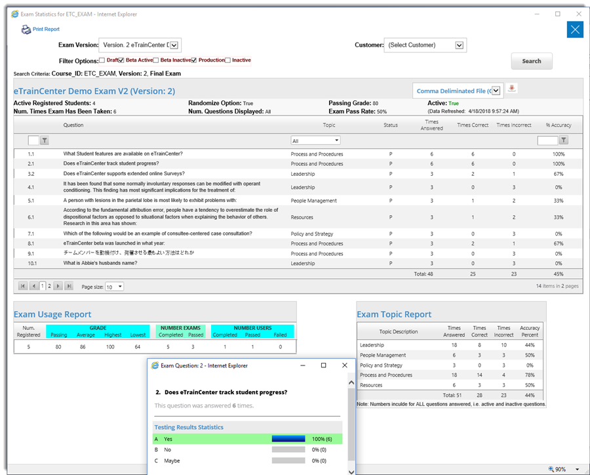Click question about consultee-centered case consultation
The image size is (590, 475).
[157, 234]
